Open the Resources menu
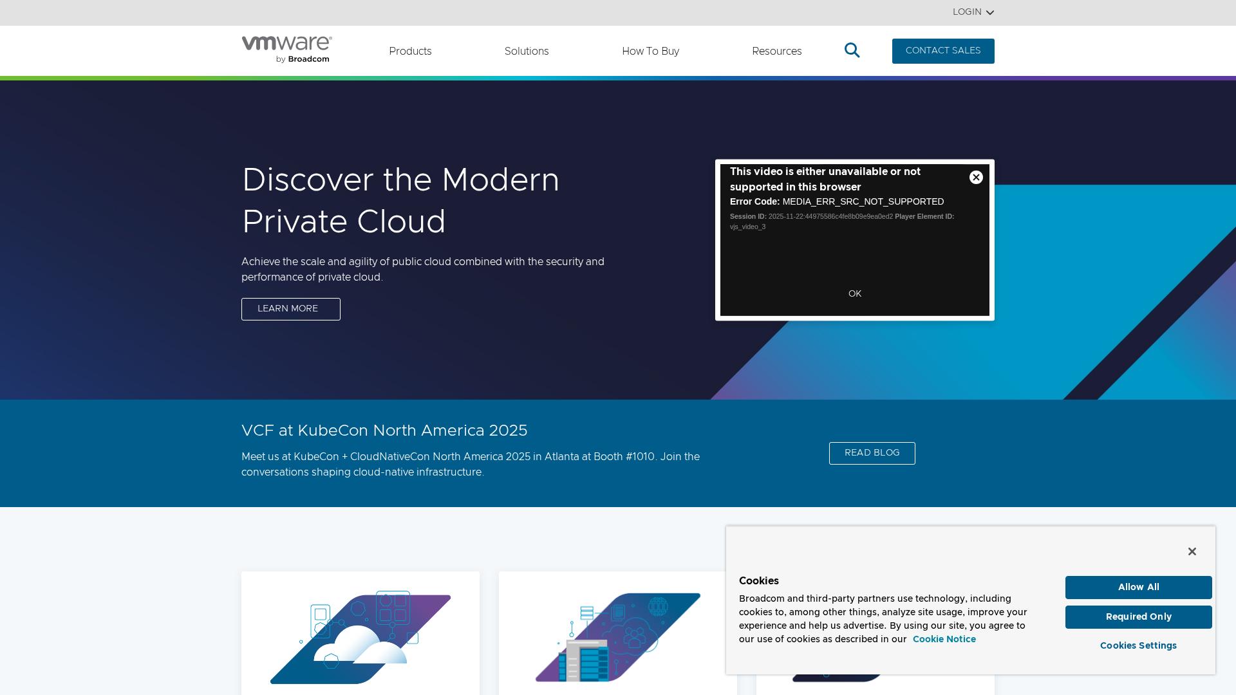1236x695 pixels. pyautogui.click(x=776, y=51)
